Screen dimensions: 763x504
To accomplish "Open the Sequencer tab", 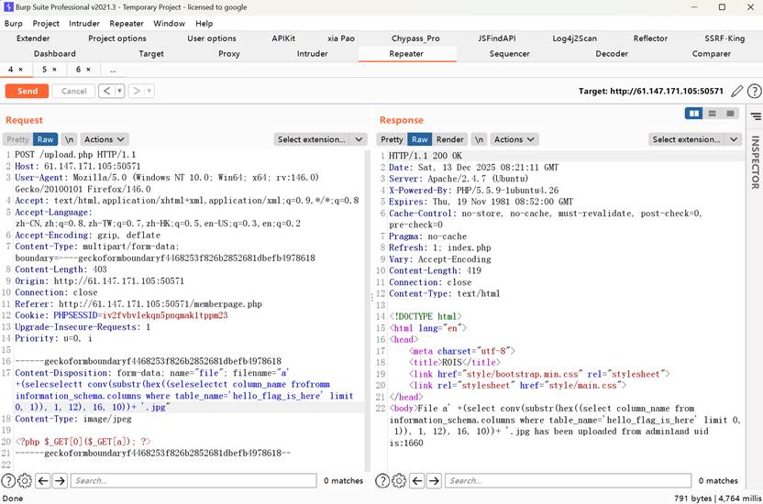I will 509,54.
